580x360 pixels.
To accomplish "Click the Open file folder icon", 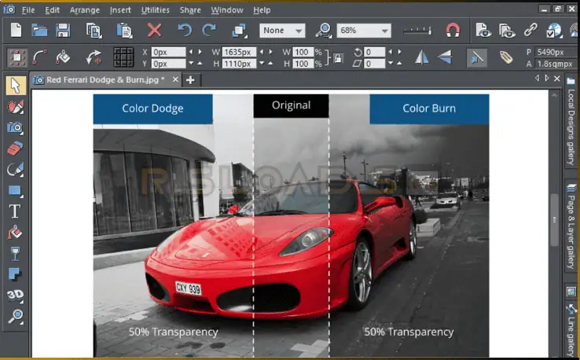I will [39, 30].
